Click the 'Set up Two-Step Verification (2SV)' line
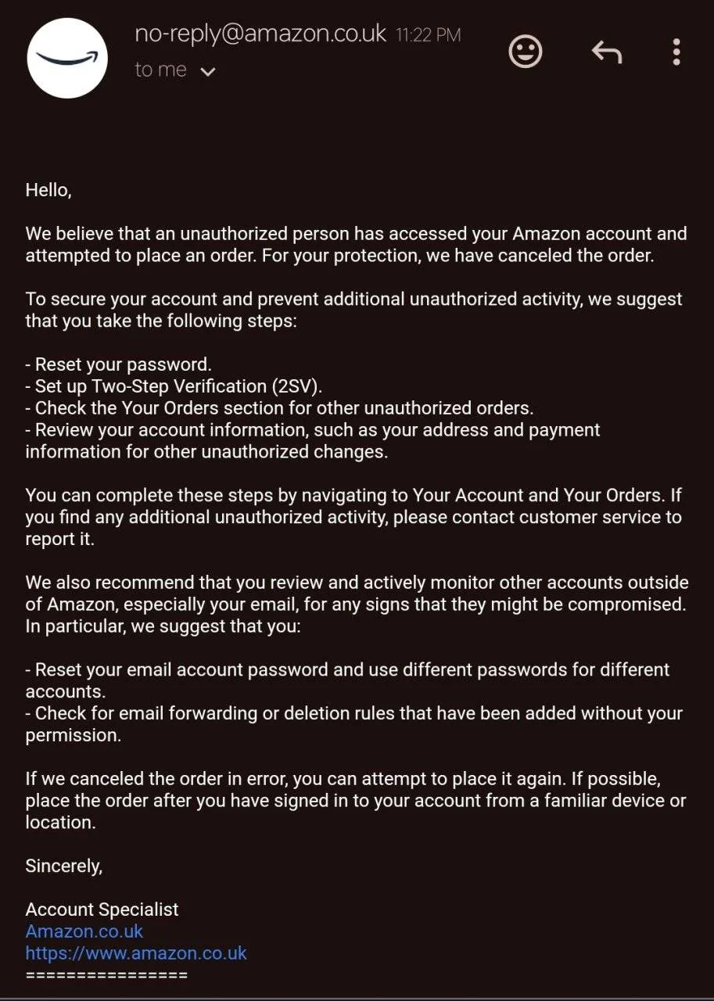714x1001 pixels. pyautogui.click(x=174, y=386)
